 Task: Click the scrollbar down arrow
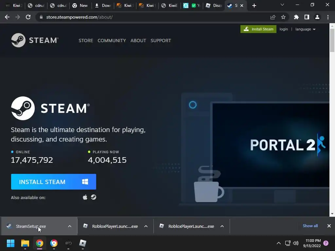click(332, 214)
